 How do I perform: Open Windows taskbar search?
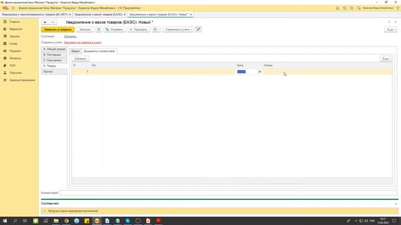(15, 221)
